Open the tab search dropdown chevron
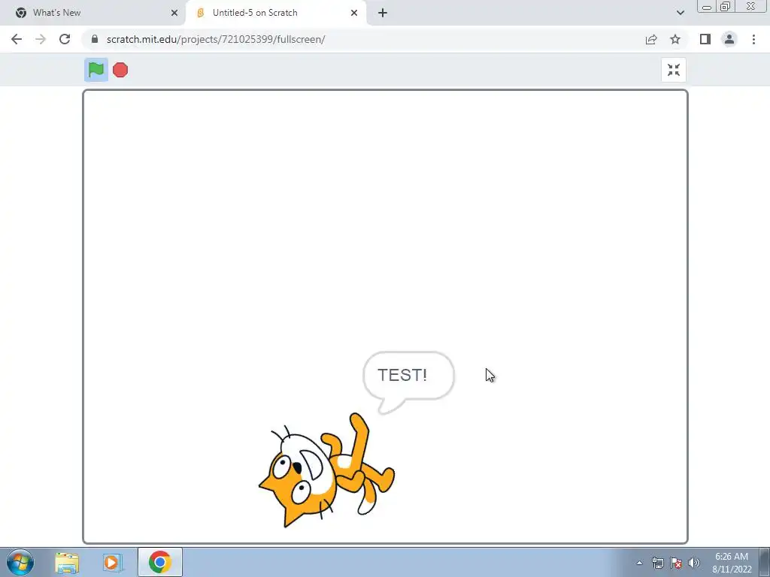Screen dimensions: 770x577 tap(680, 13)
